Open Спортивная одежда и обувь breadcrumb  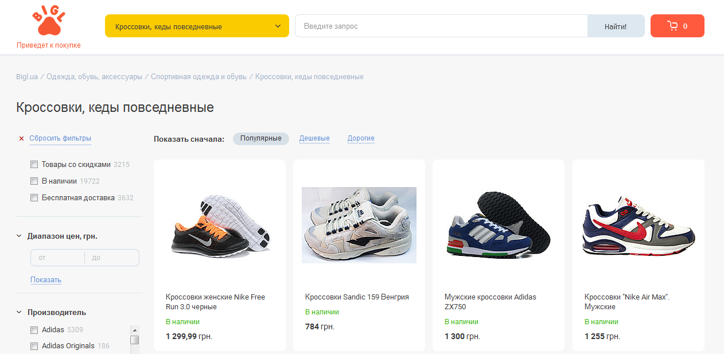pyautogui.click(x=198, y=77)
